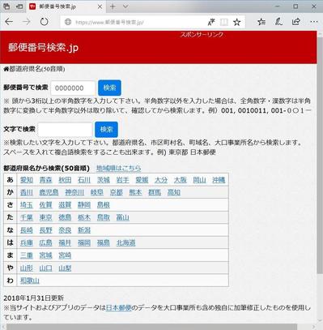Image resolution: width=323 pixels, height=330 pixels.
Task: Open the 和歌山 prefecture link
Action: (30, 281)
